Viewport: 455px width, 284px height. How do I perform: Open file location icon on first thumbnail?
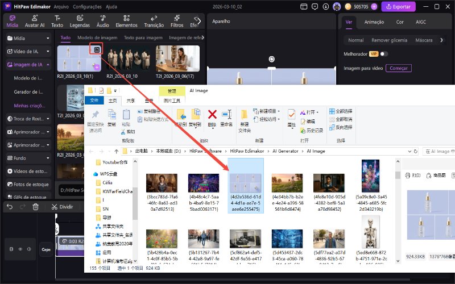(x=97, y=49)
